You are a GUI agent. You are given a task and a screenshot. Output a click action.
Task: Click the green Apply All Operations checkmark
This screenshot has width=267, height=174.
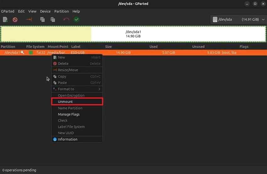tap(76, 19)
